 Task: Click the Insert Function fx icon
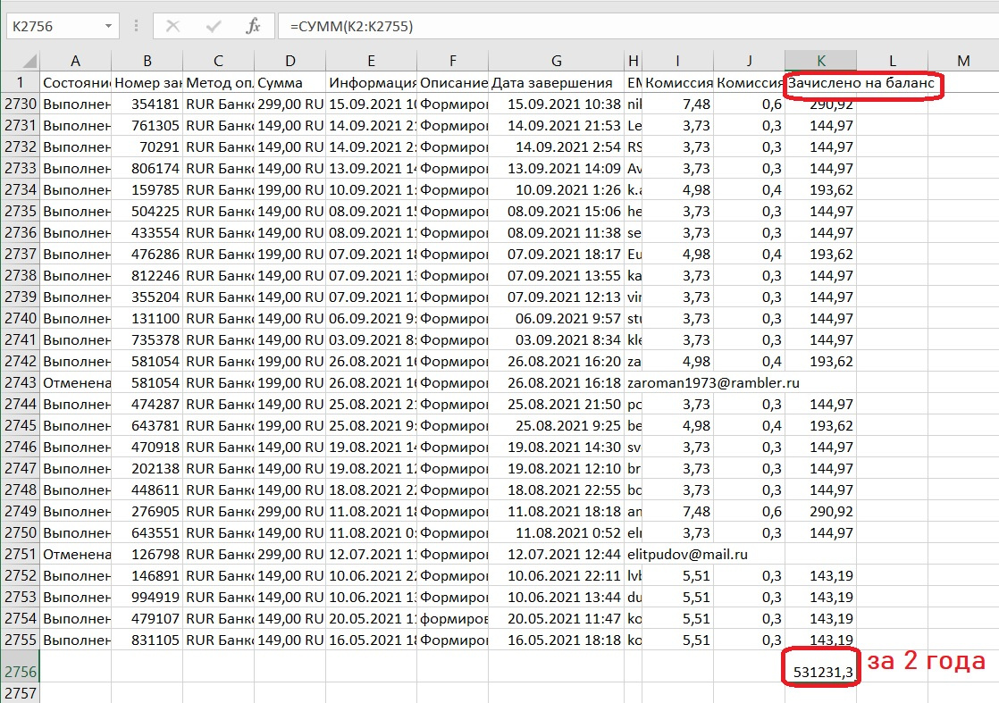[x=253, y=26]
